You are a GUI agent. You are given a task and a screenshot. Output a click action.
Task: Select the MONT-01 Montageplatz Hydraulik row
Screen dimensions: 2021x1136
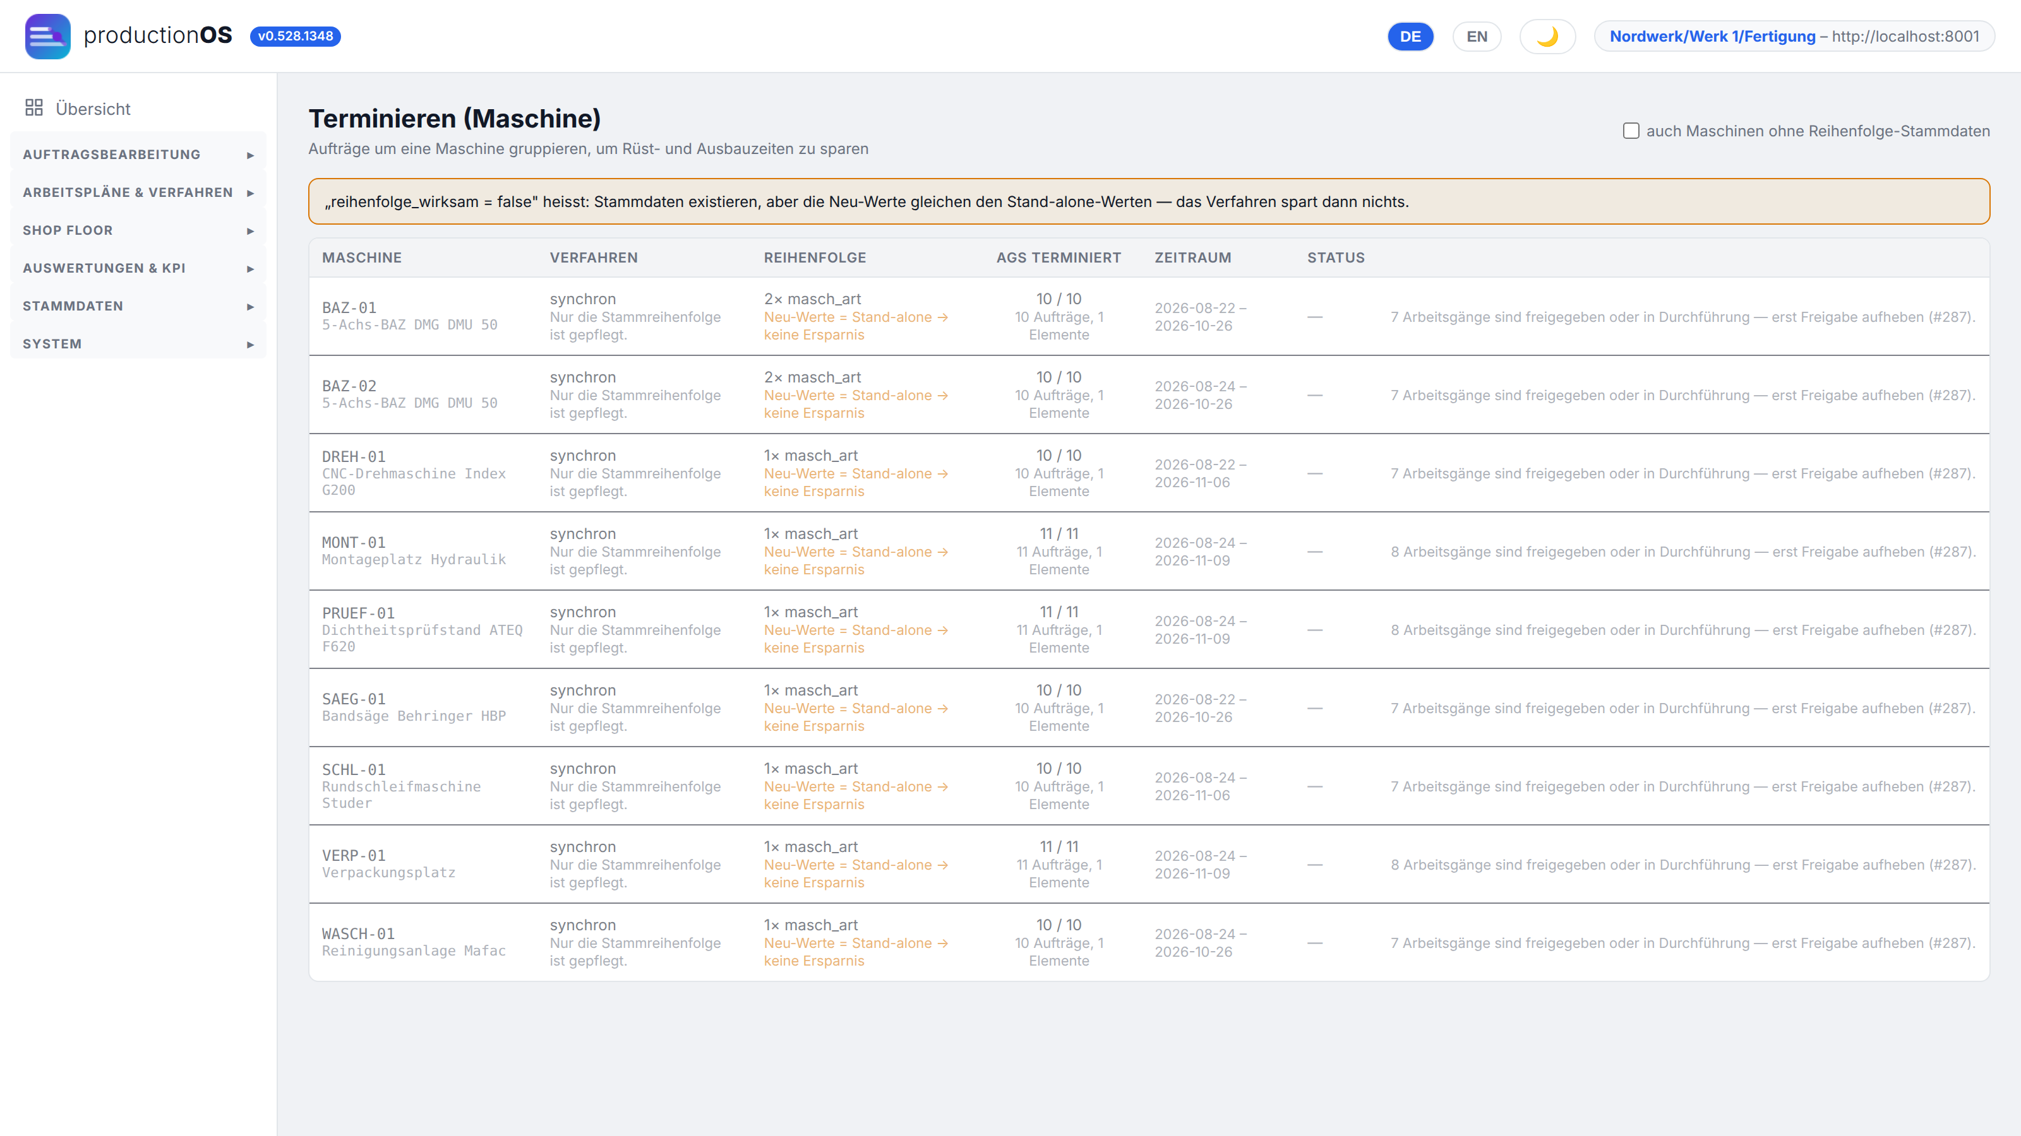pyautogui.click(x=1149, y=551)
